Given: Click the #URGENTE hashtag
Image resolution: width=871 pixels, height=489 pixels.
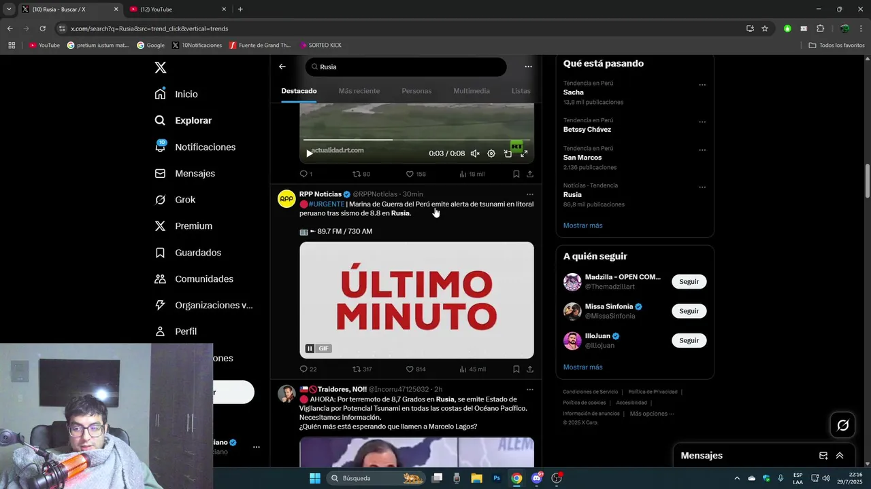Looking at the screenshot, I should (x=327, y=204).
